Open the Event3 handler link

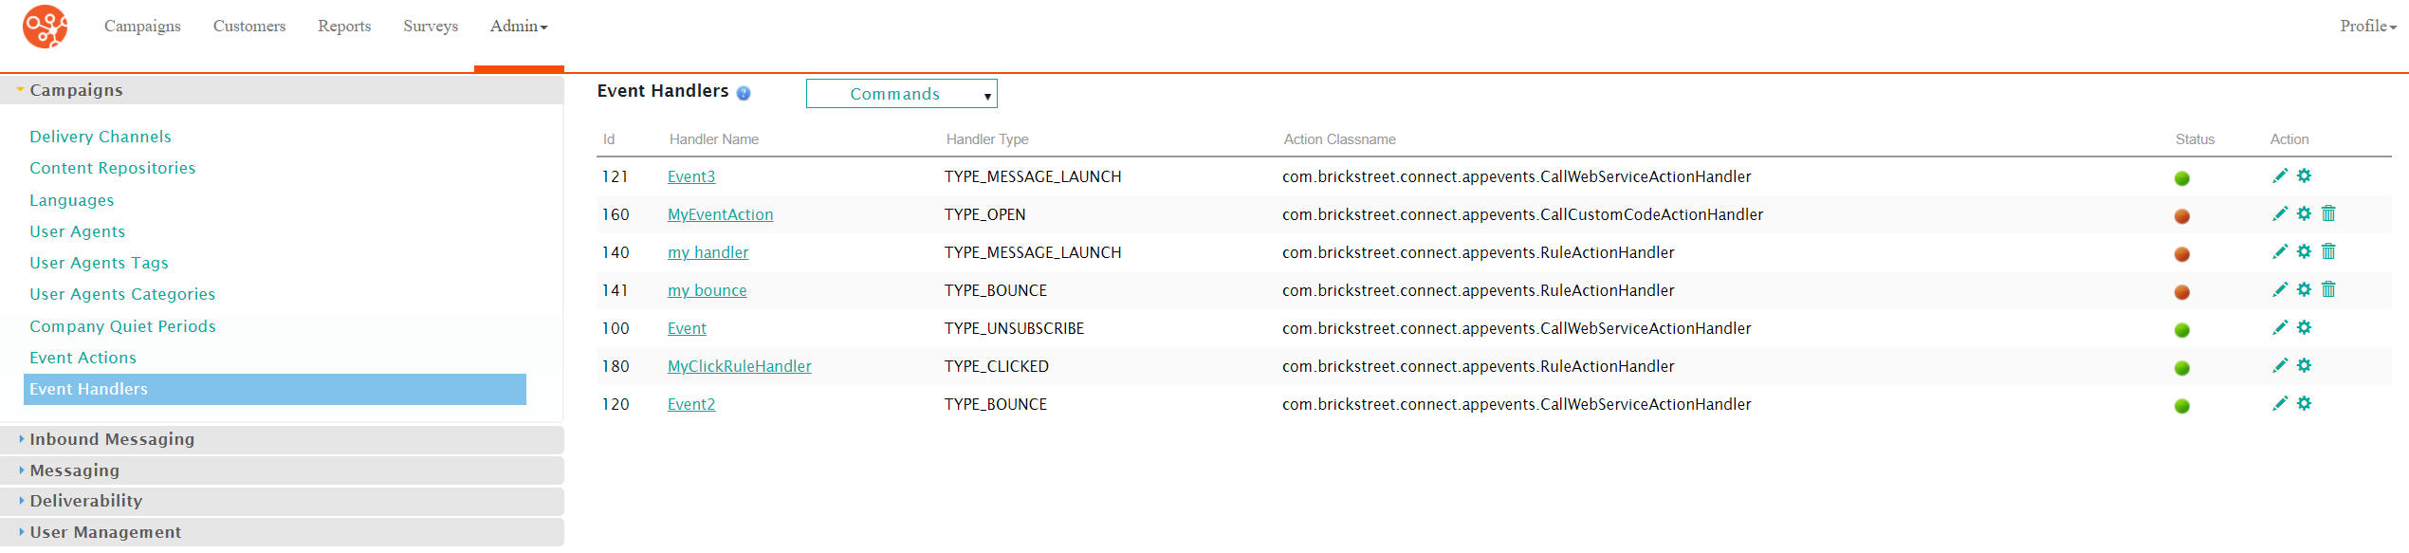691,176
